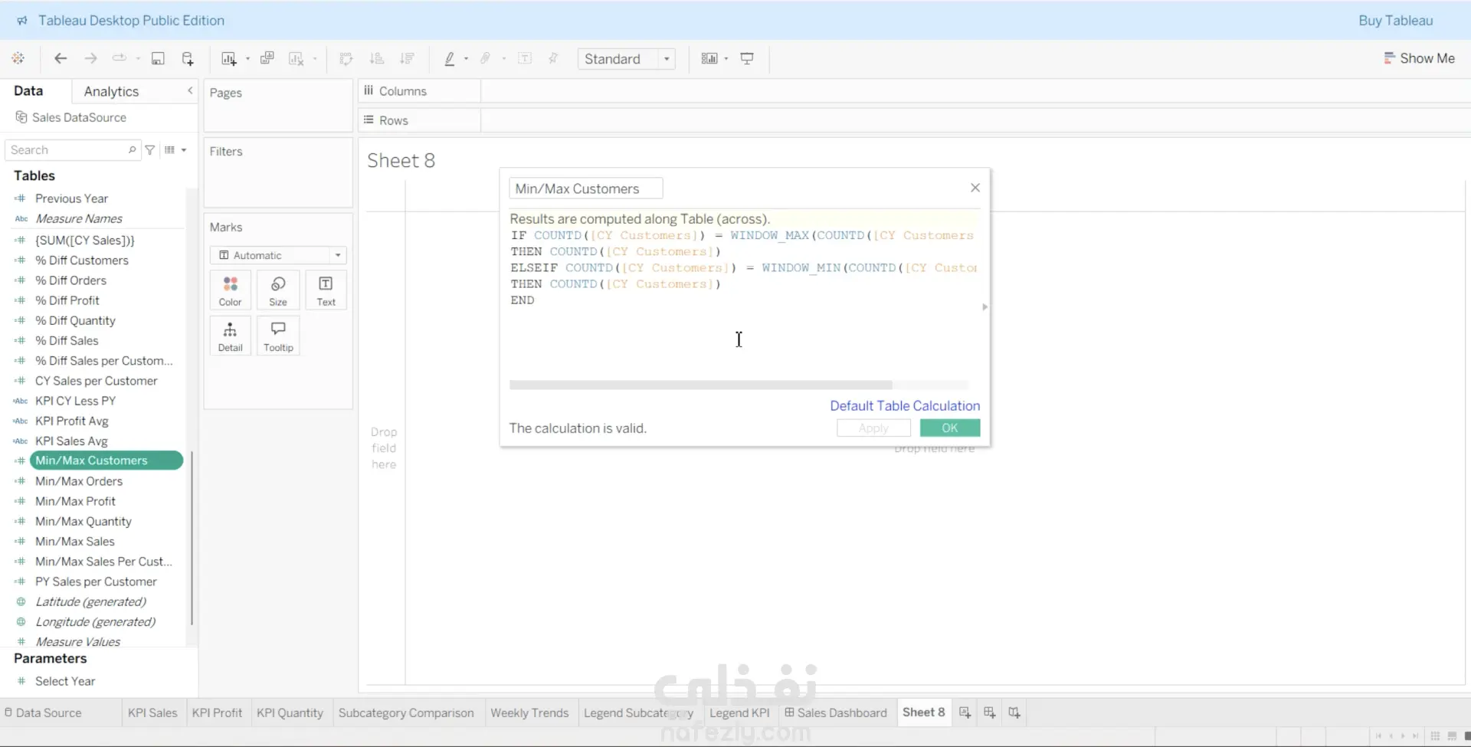Click the horizontal scrollbar in calculation editor

(x=700, y=385)
